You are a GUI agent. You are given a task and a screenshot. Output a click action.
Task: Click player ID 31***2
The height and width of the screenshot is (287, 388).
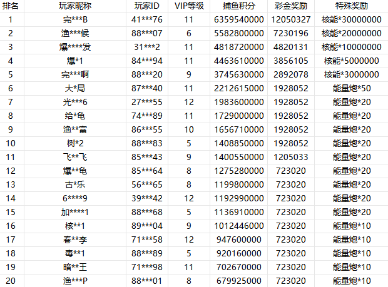point(146,47)
